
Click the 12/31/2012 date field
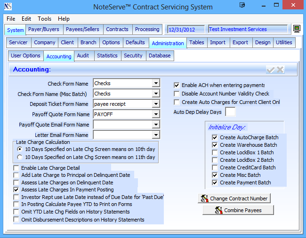pyautogui.click(x=185, y=30)
